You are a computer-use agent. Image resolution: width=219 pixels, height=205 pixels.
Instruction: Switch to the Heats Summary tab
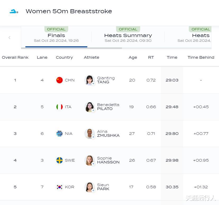pyautogui.click(x=128, y=37)
